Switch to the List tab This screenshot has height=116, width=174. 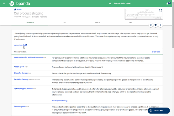click(65, 22)
